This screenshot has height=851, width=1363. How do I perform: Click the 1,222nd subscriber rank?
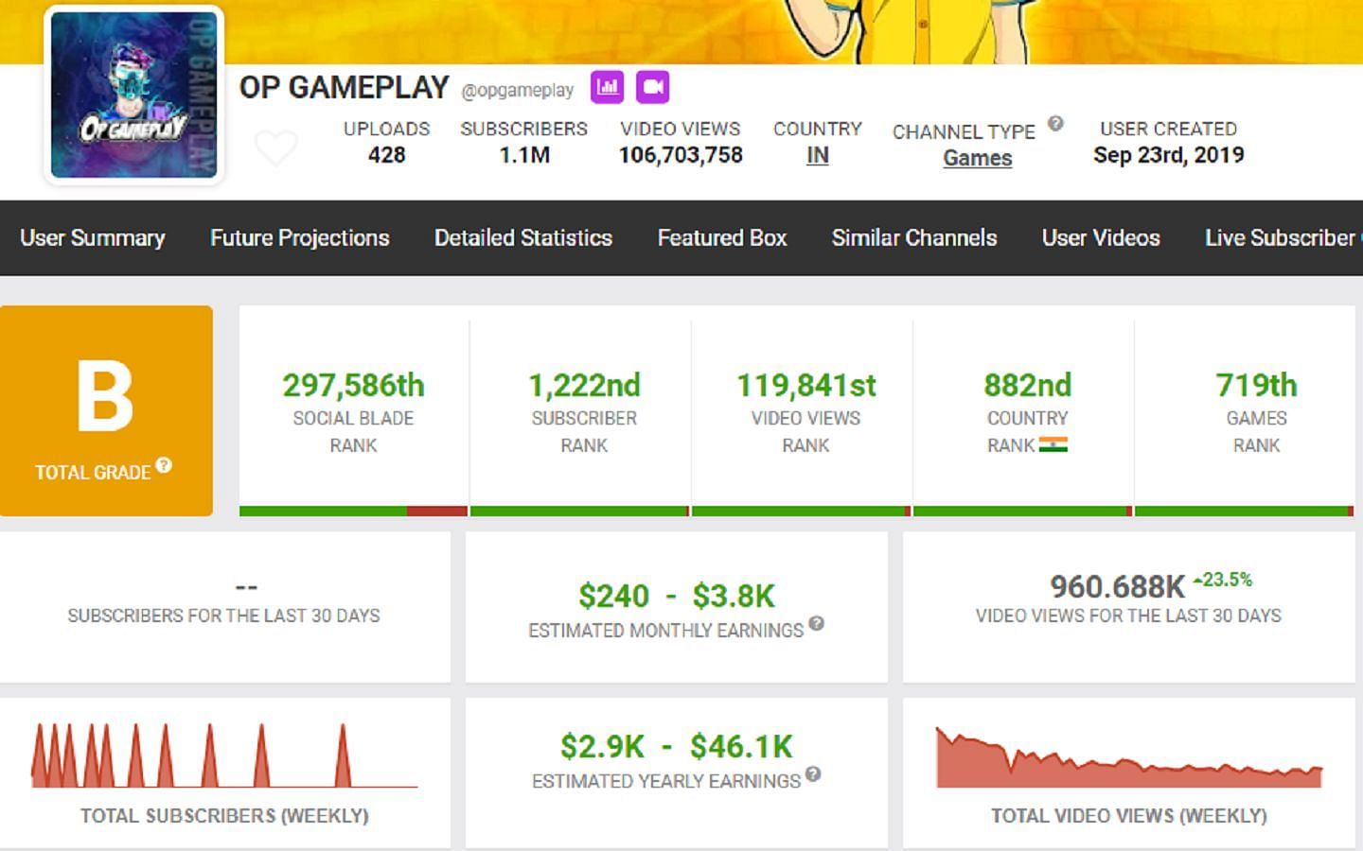(584, 385)
